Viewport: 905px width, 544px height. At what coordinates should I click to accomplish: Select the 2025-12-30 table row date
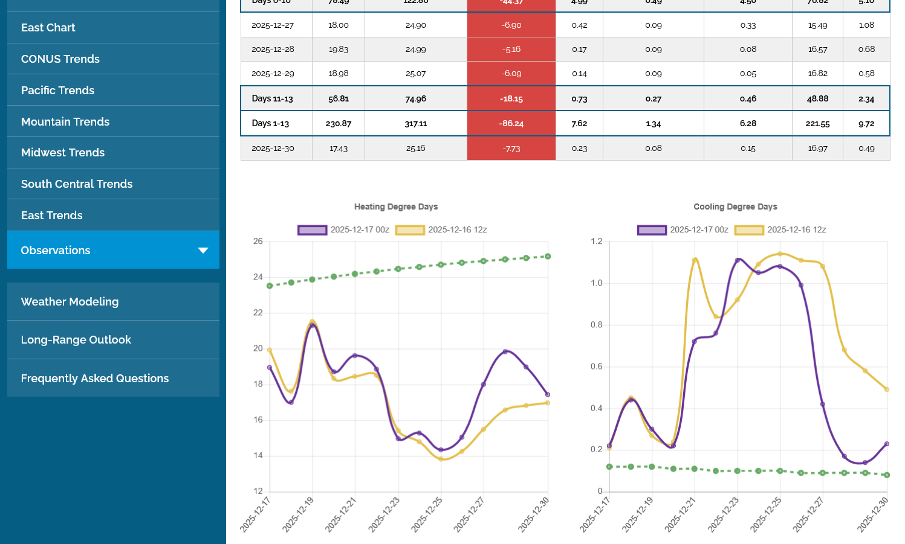point(273,149)
